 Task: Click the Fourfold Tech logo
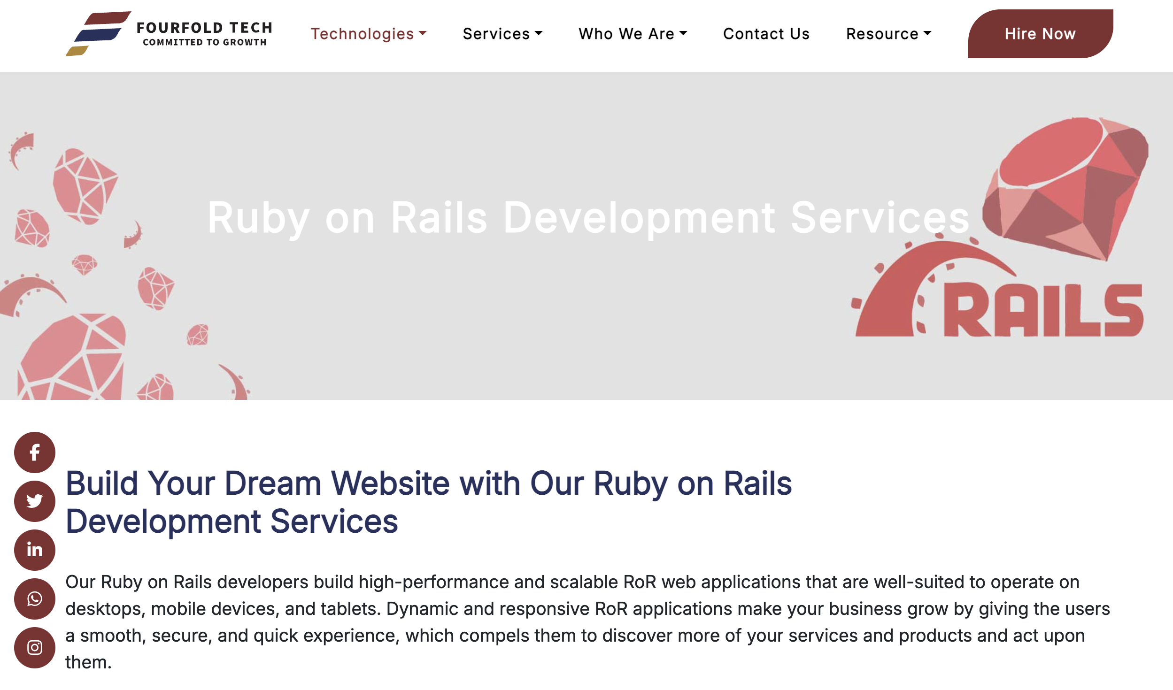169,33
